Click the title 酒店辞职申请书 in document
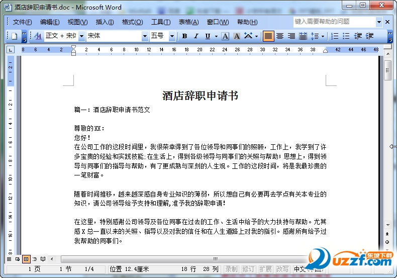 [x=200, y=96]
